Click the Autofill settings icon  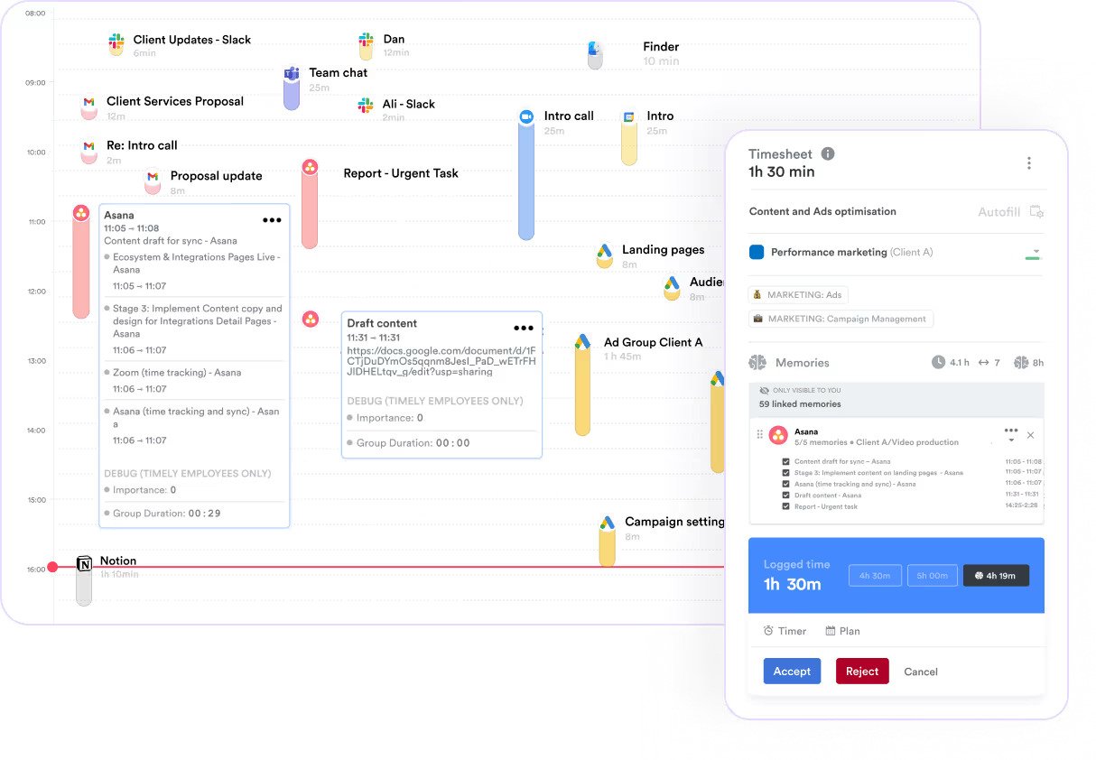click(1037, 212)
